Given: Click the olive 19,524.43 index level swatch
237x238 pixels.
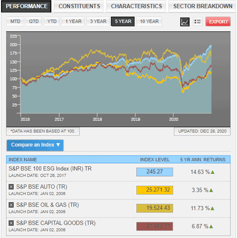Looking at the screenshot, I should tap(155, 208).
